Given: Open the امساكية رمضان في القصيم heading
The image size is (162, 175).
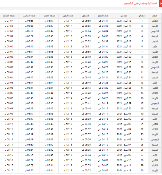Looking at the screenshot, I should [140, 3].
